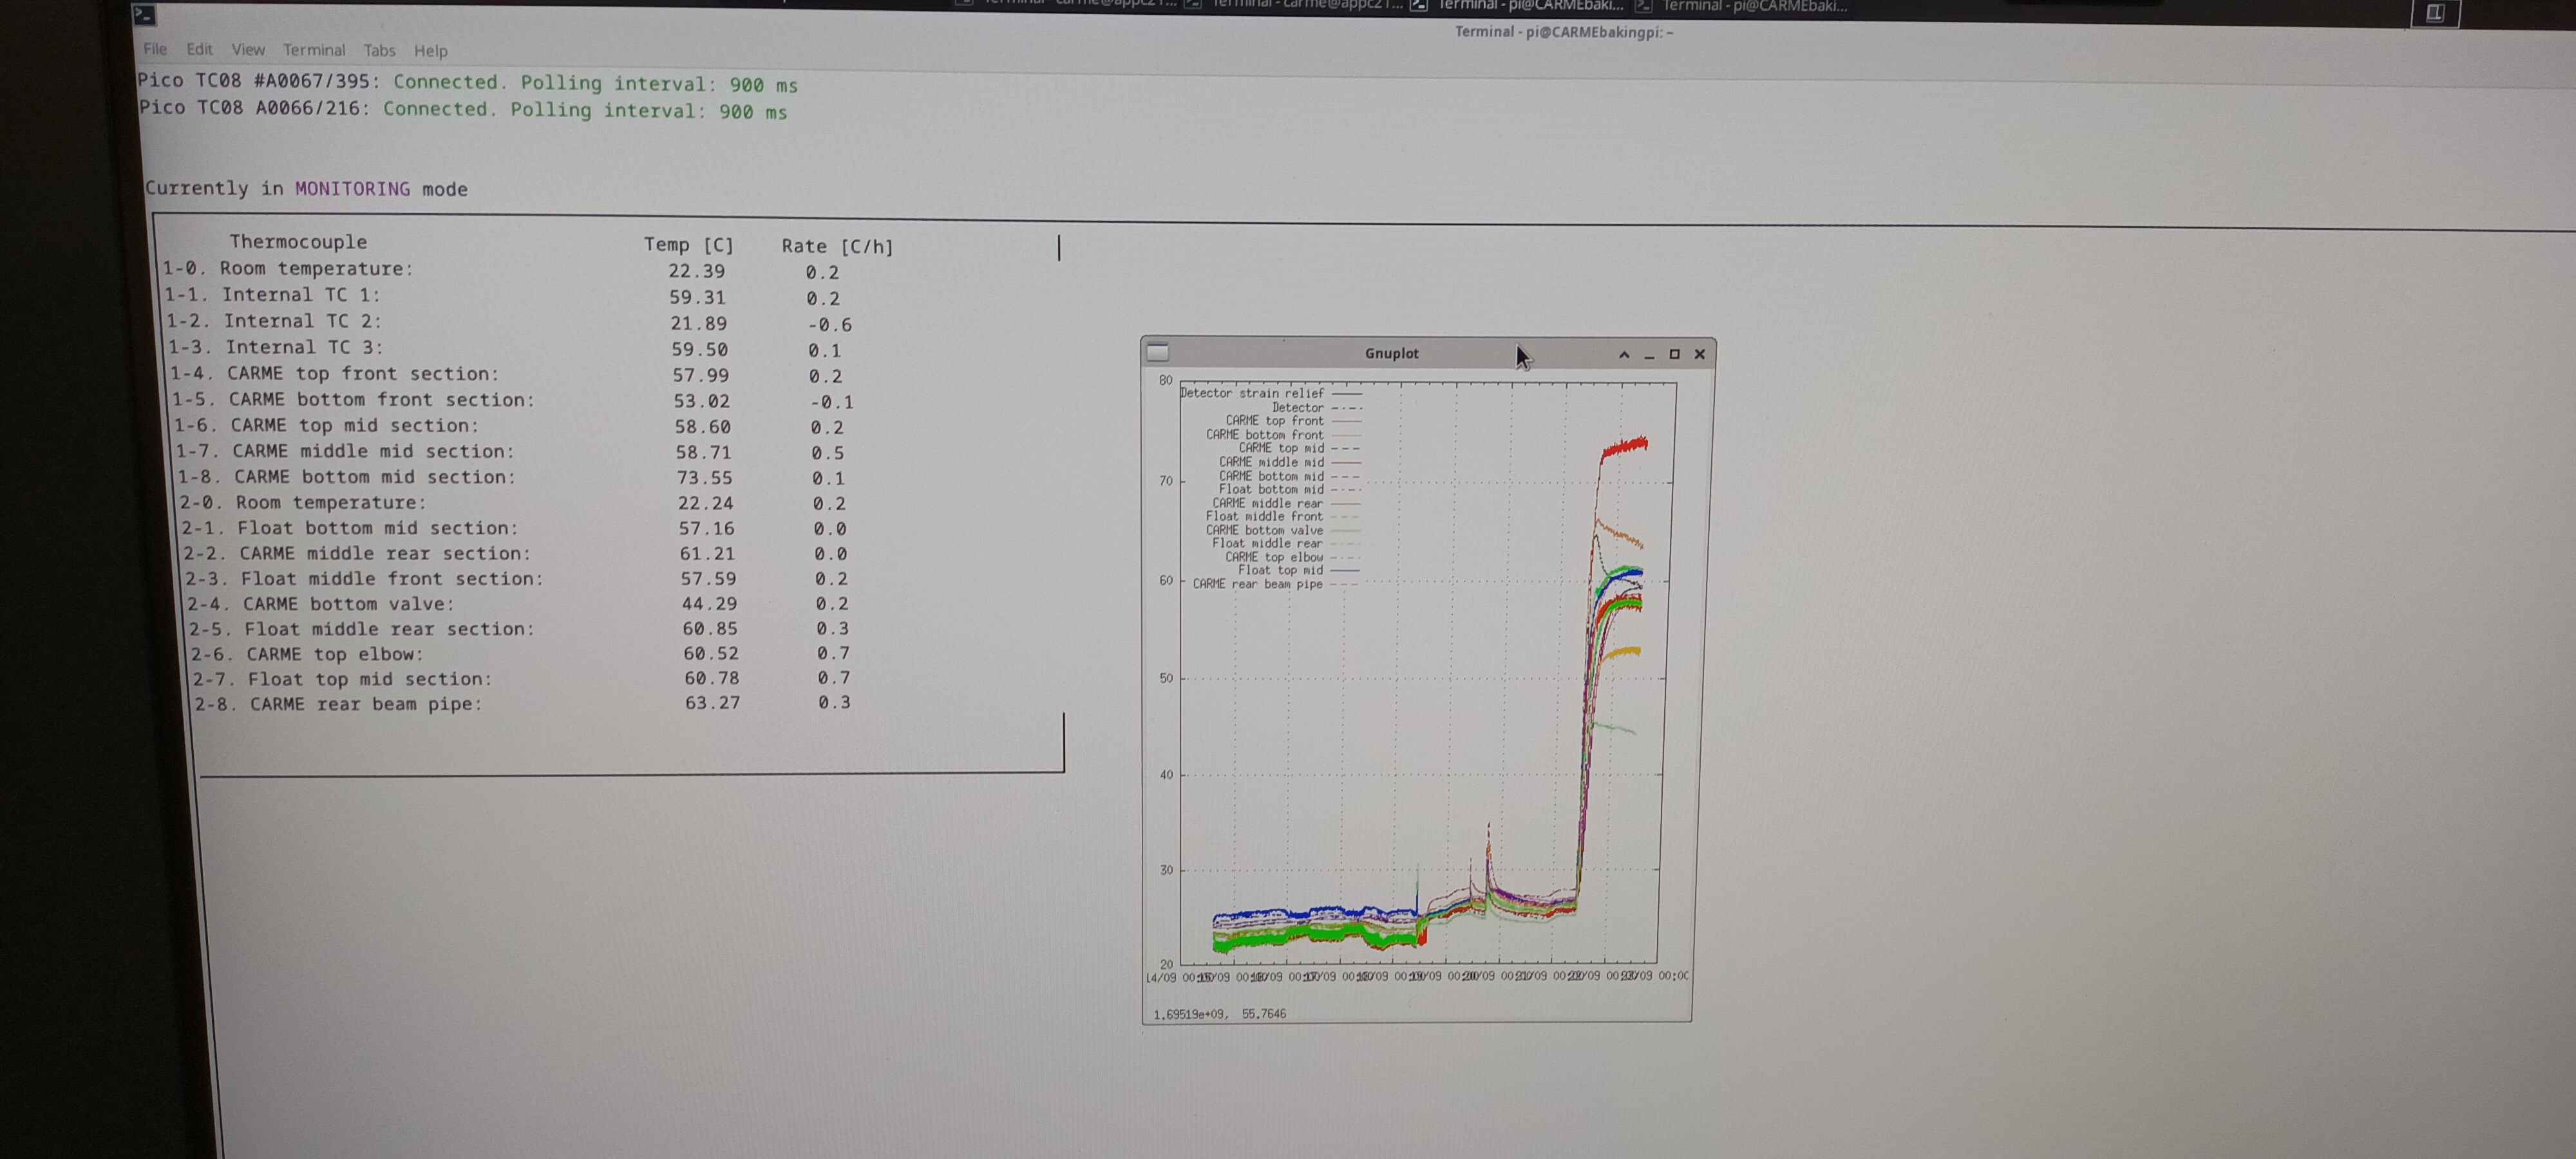Minimize the Gnuplot window
This screenshot has width=2576, height=1159.
click(1649, 355)
